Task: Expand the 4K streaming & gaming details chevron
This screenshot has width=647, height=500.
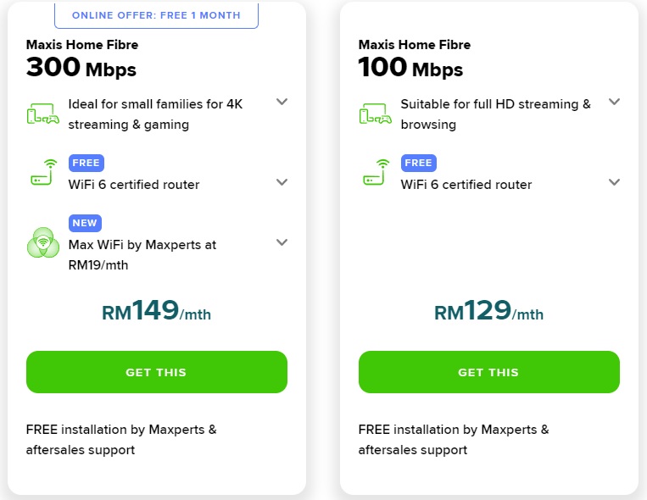Action: point(282,102)
